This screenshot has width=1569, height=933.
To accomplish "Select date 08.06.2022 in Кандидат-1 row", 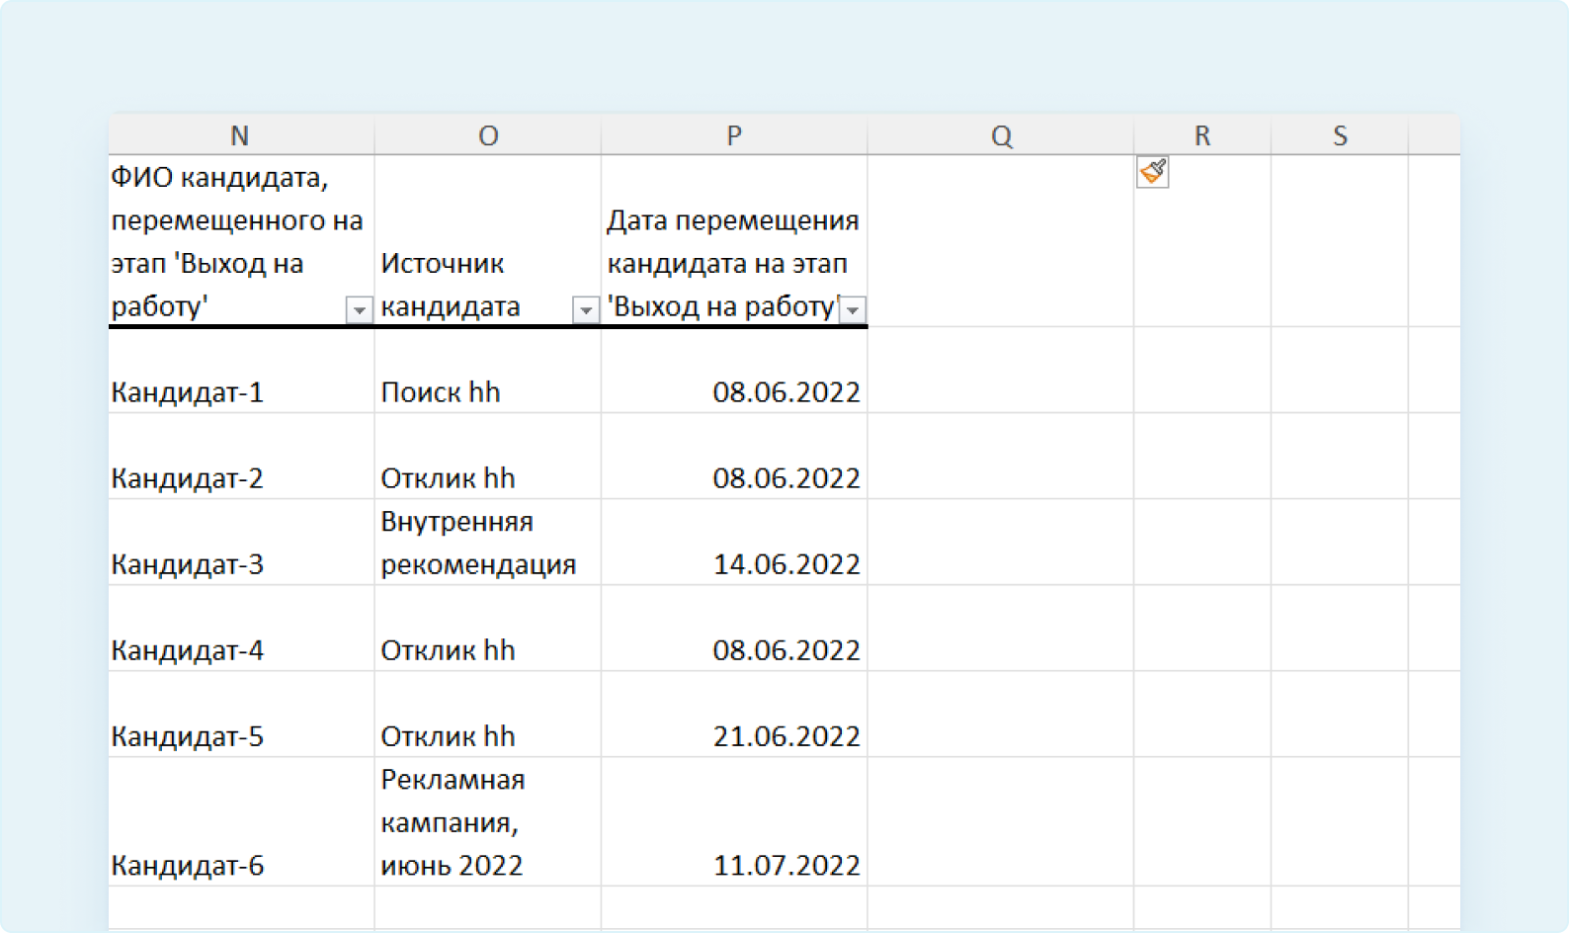I will [x=734, y=370].
